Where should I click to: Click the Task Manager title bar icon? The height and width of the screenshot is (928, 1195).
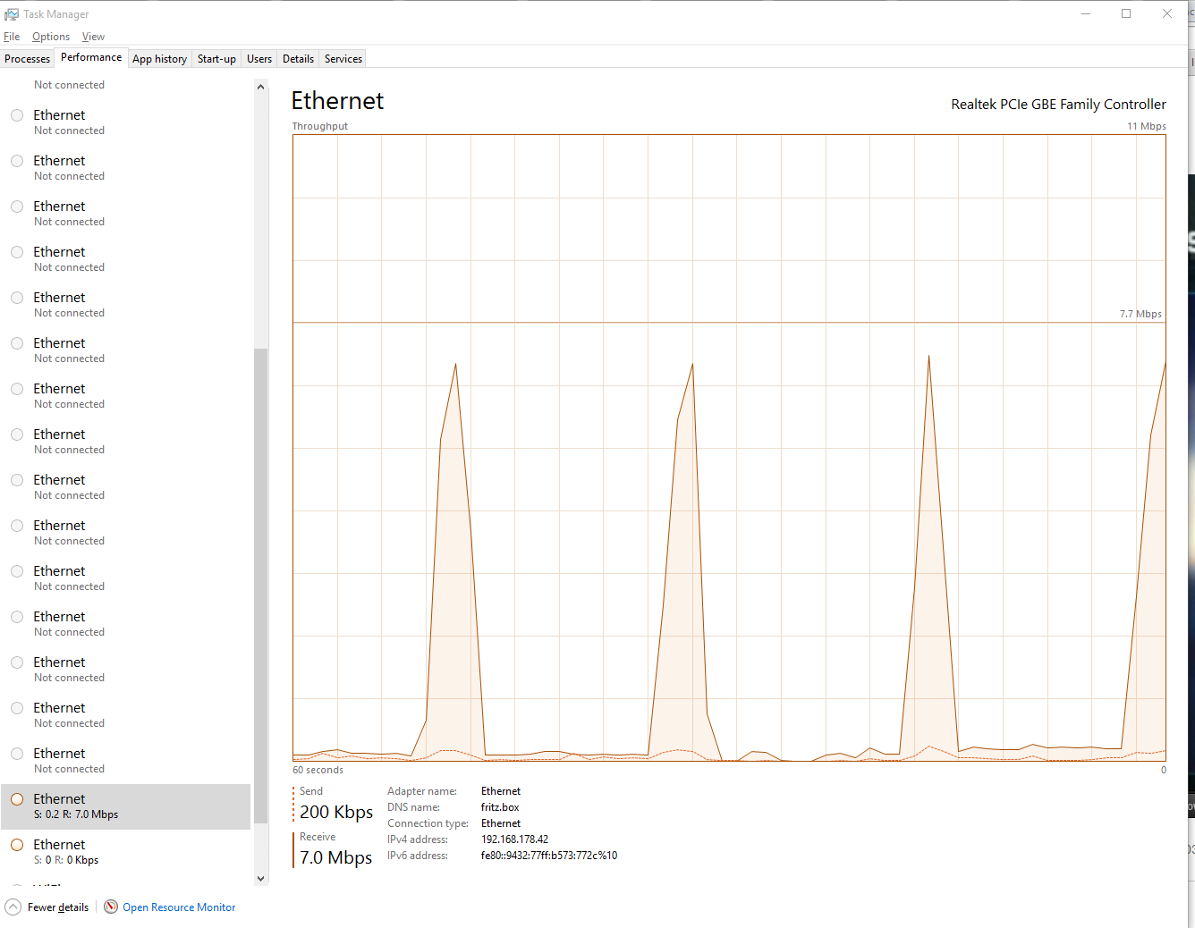click(x=12, y=14)
